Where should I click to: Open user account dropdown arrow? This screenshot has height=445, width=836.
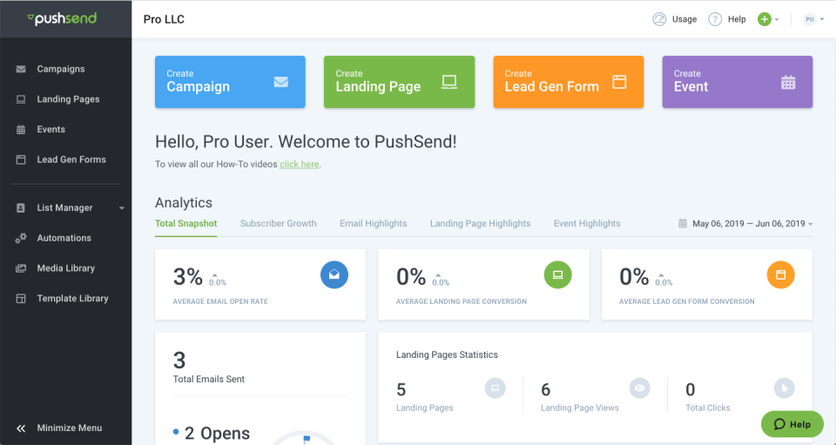click(x=822, y=20)
